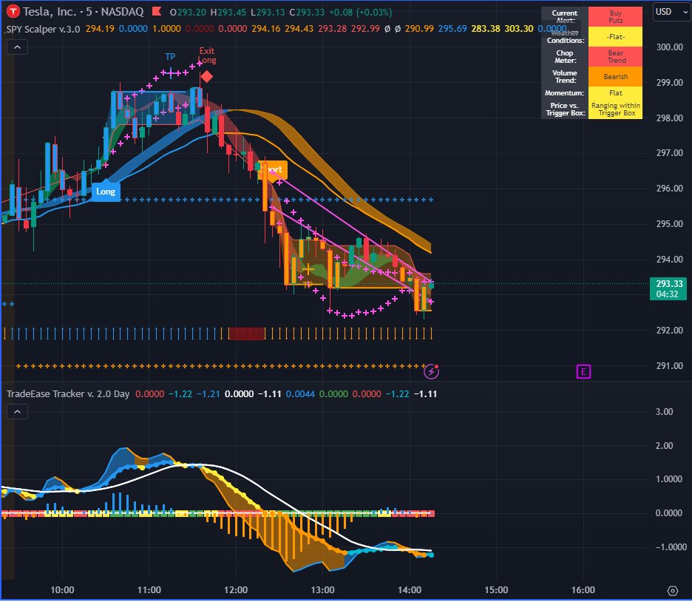Click the 300.00 price axis label
Screen dimensions: 692x602
pyautogui.click(x=669, y=47)
